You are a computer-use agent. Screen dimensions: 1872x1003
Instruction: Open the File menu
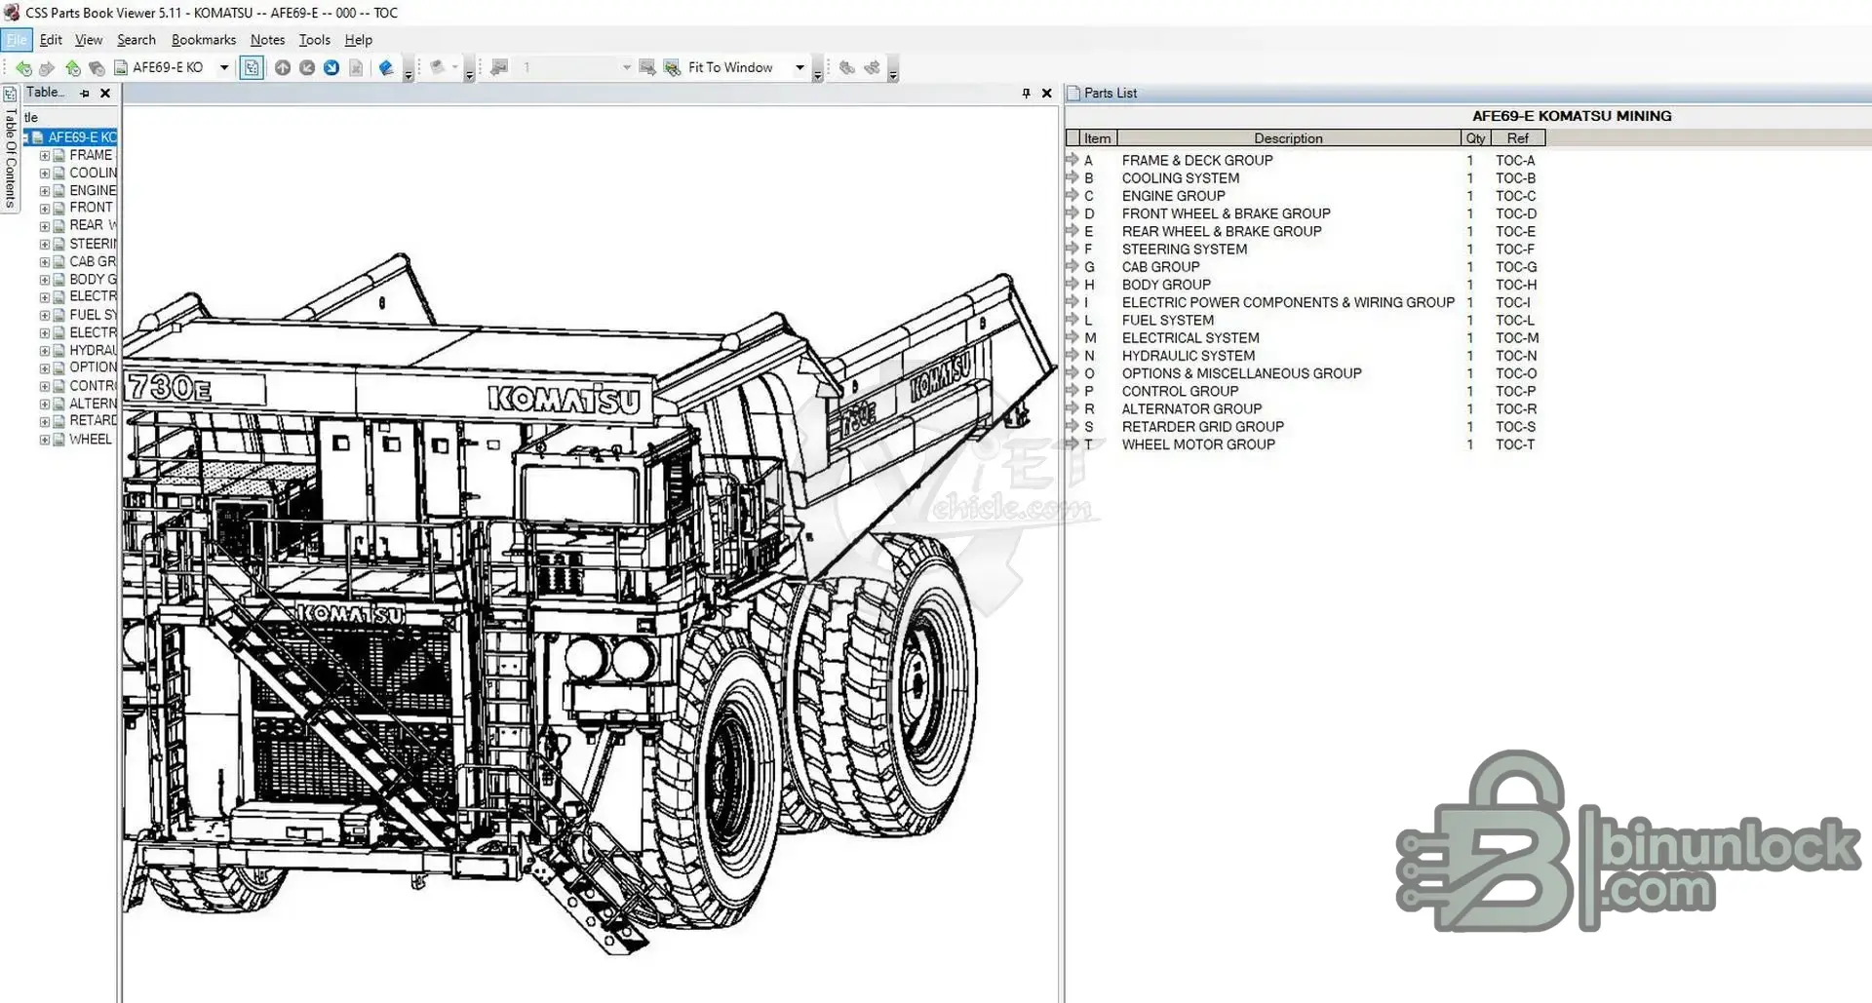17,40
